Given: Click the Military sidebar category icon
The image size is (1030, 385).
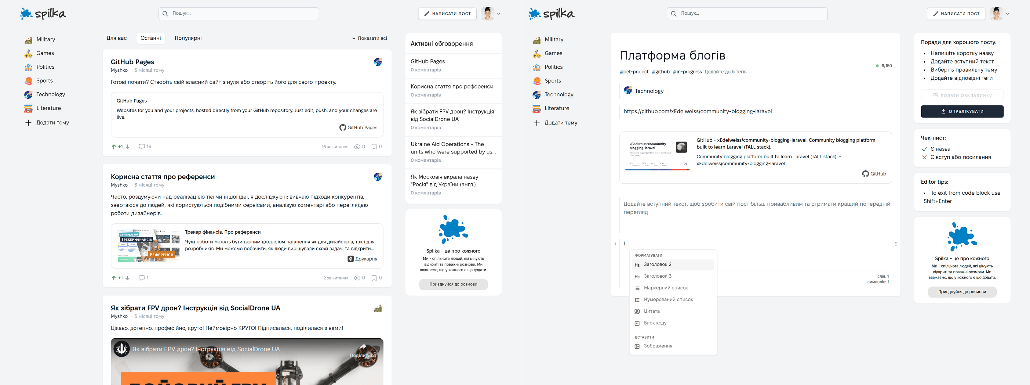Looking at the screenshot, I should pyautogui.click(x=27, y=39).
